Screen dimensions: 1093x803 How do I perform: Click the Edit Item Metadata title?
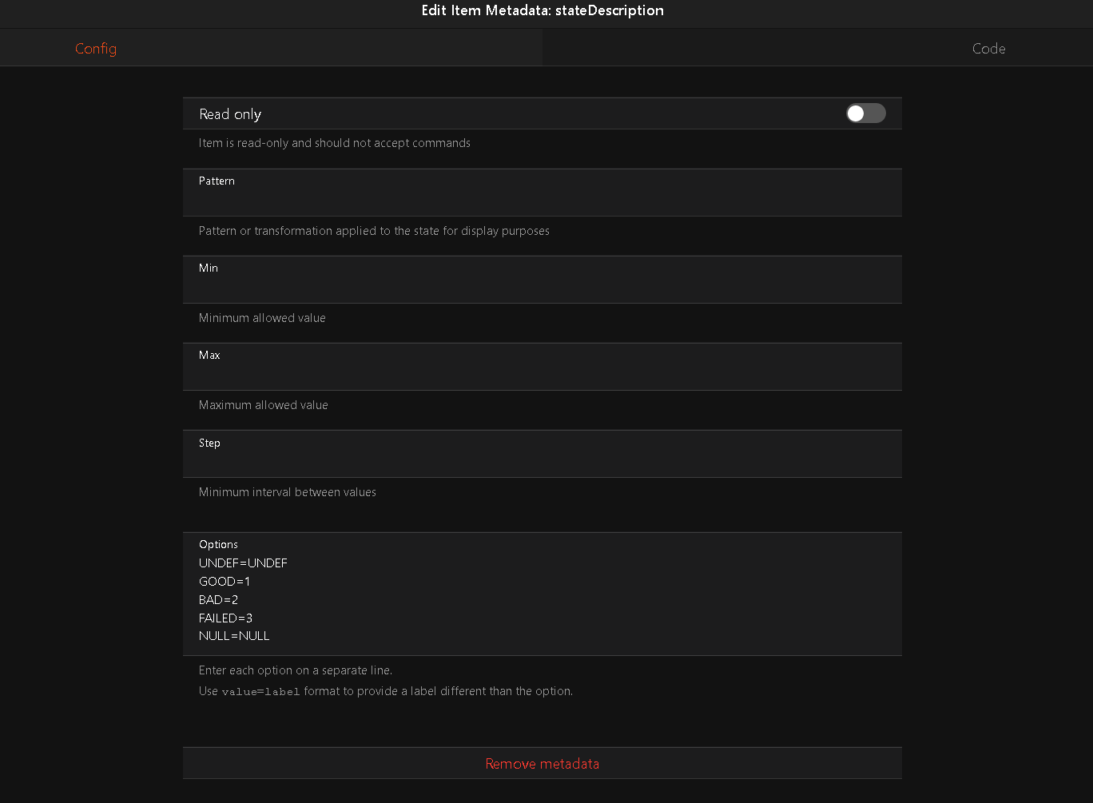pyautogui.click(x=543, y=10)
